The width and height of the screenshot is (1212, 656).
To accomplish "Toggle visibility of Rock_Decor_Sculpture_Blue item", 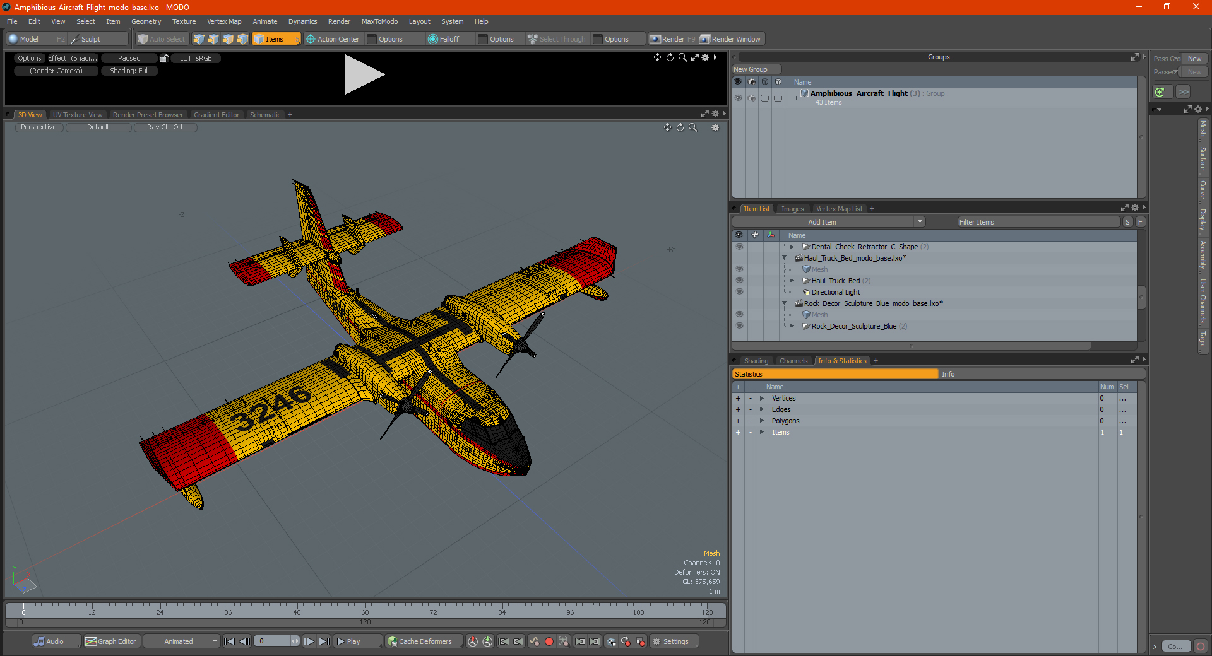I will point(739,326).
